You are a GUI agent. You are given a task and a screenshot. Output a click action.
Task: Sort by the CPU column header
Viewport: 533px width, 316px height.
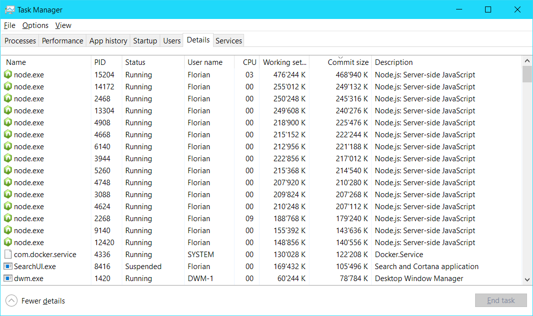249,62
